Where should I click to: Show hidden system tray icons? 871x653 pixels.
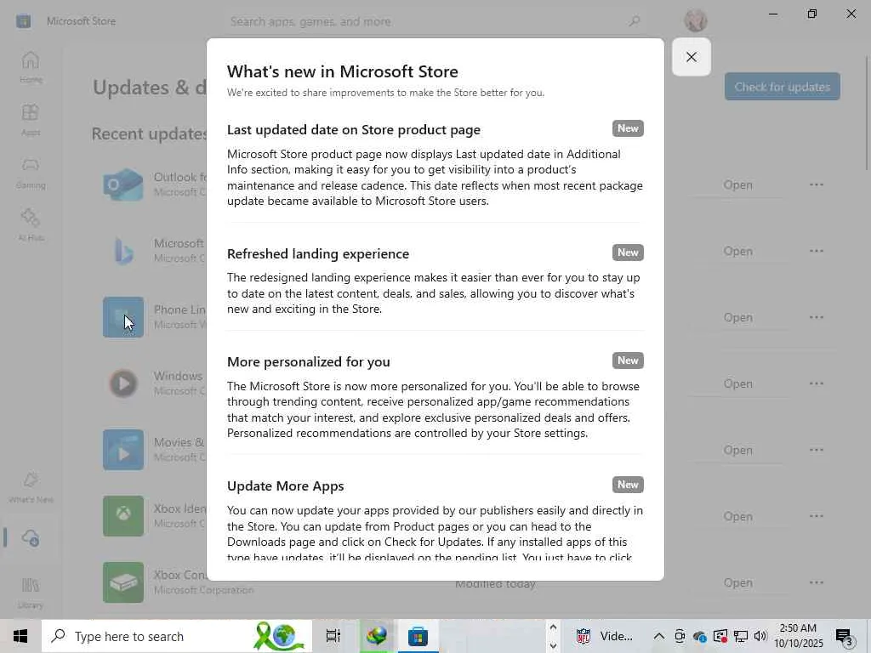(659, 636)
